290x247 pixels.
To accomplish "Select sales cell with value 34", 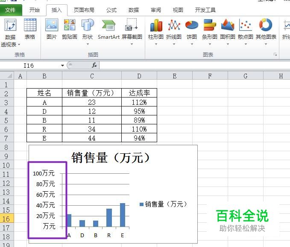I will [x=92, y=129].
